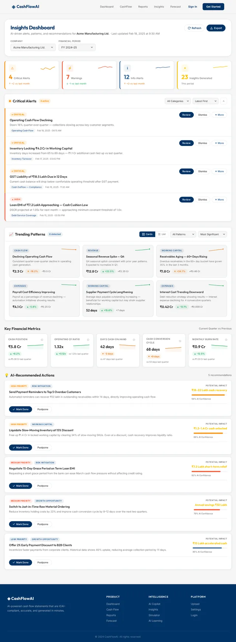
Task: Mark Done the Send Payment Reminders action
Action: pyautogui.click(x=20, y=409)
